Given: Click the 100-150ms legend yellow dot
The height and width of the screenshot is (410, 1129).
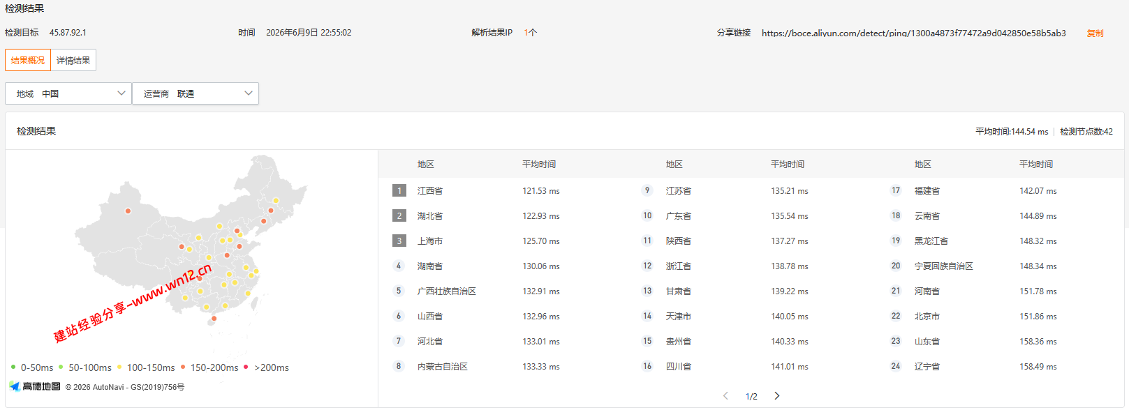Looking at the screenshot, I should (x=119, y=367).
